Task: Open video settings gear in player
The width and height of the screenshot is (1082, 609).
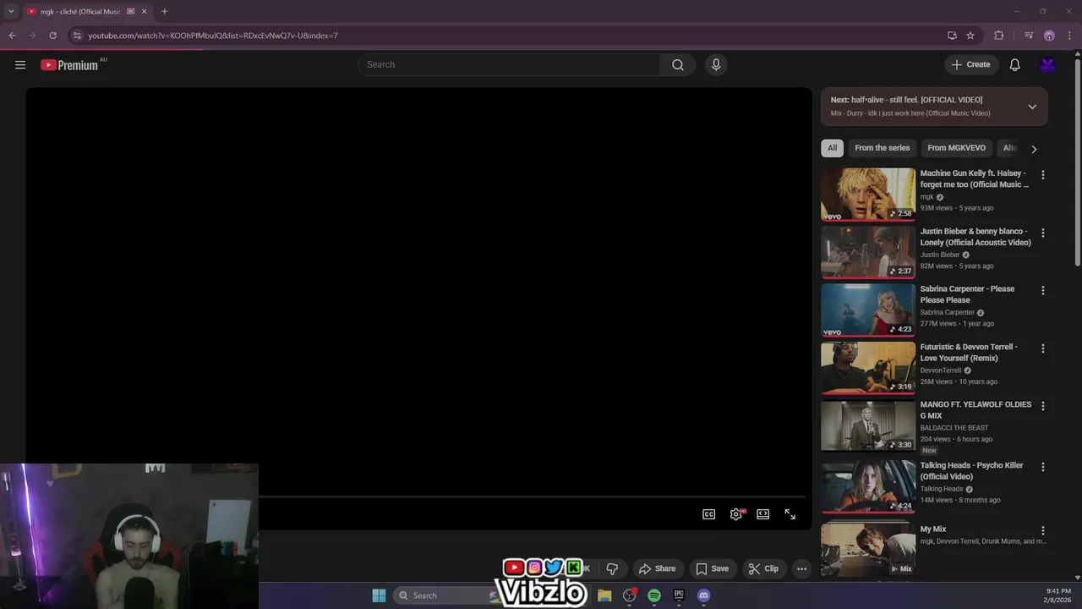Action: tap(736, 514)
